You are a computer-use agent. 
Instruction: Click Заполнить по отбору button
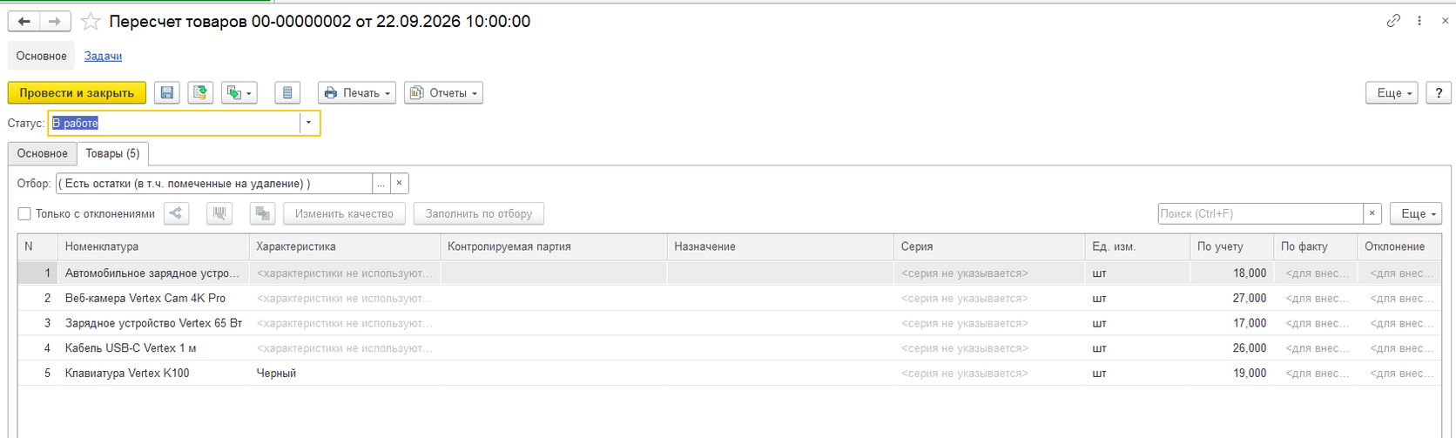pos(479,213)
